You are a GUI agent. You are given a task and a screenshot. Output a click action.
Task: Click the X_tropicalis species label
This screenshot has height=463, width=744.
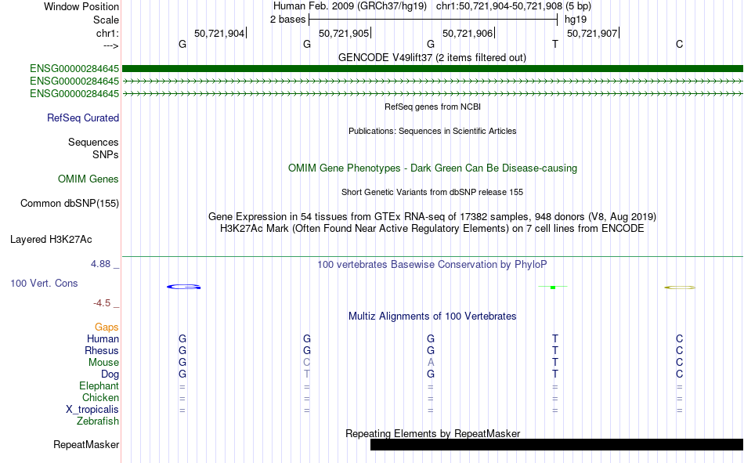point(92,410)
